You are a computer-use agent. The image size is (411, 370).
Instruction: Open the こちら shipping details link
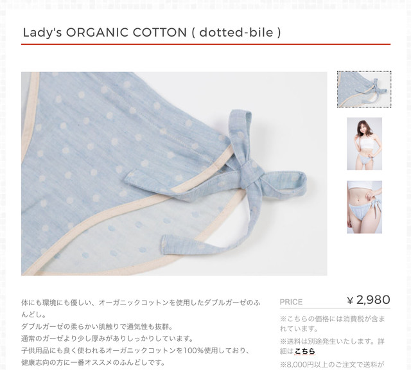point(304,351)
